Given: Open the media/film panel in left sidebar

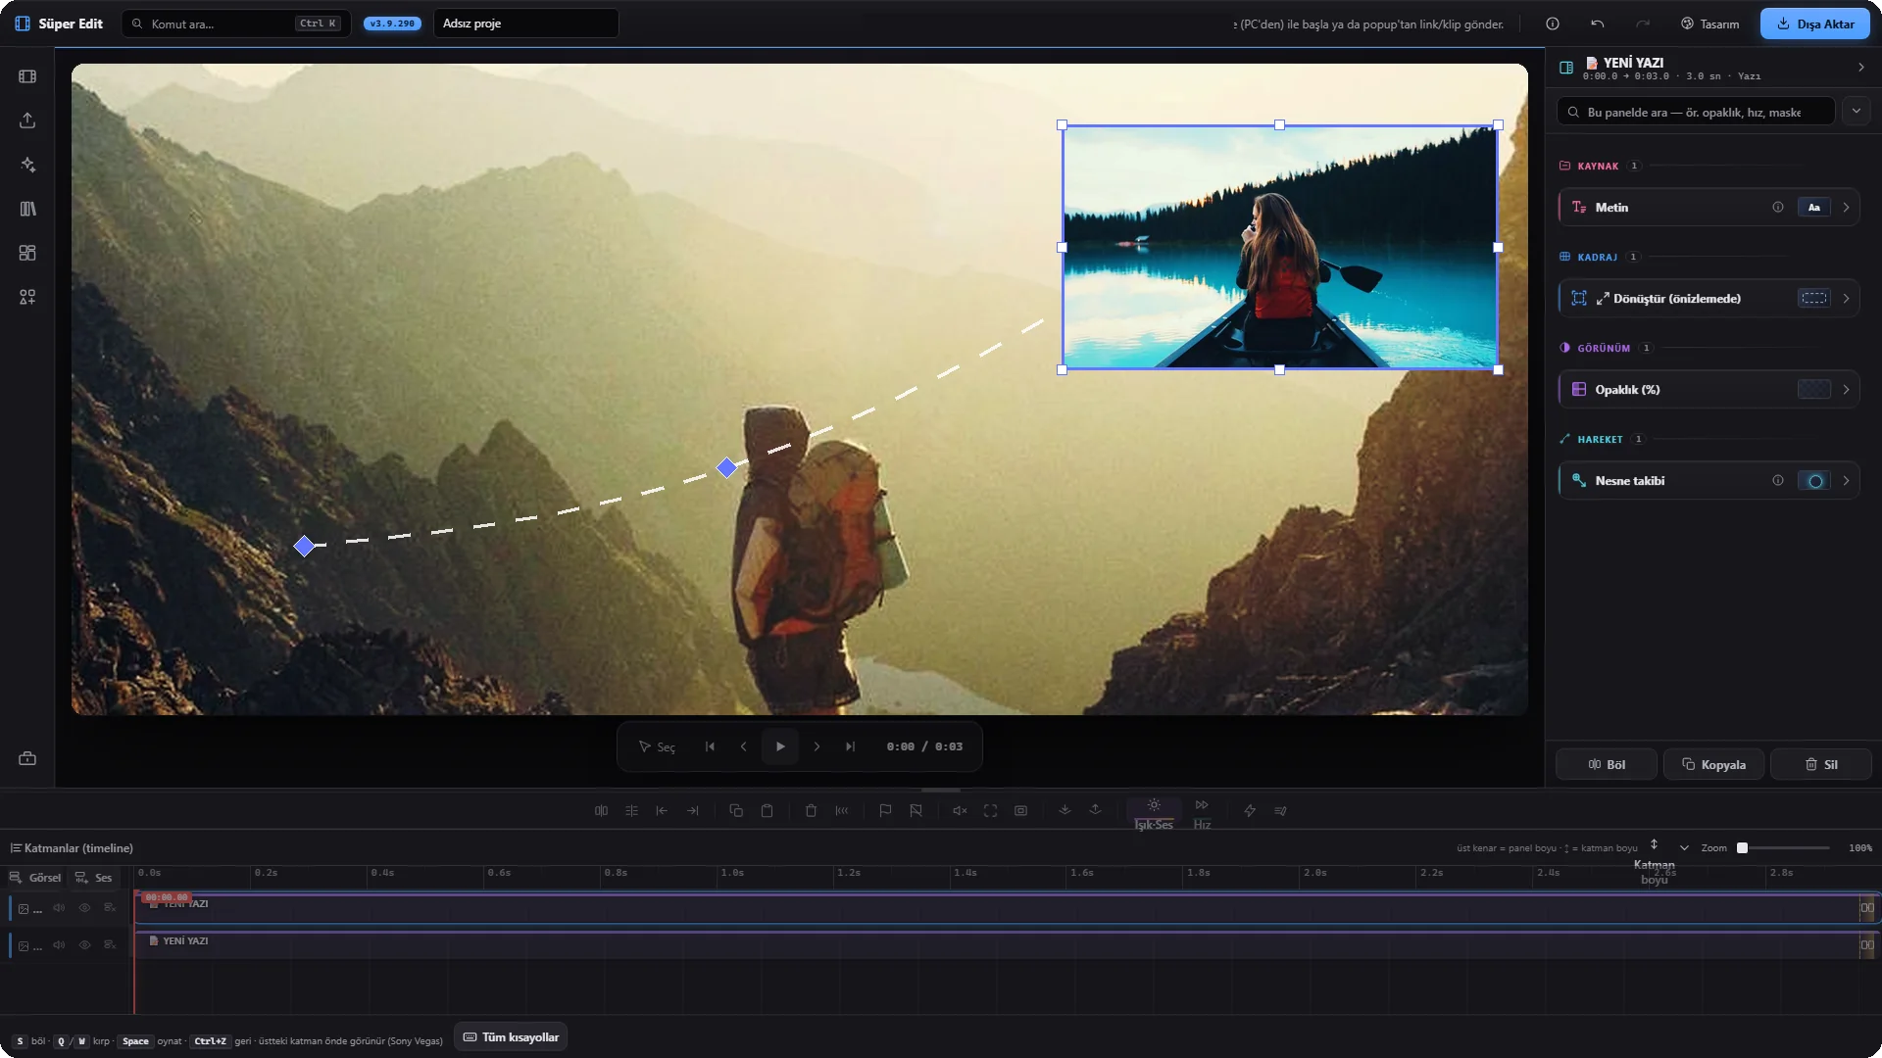Looking at the screenshot, I should click(27, 76).
